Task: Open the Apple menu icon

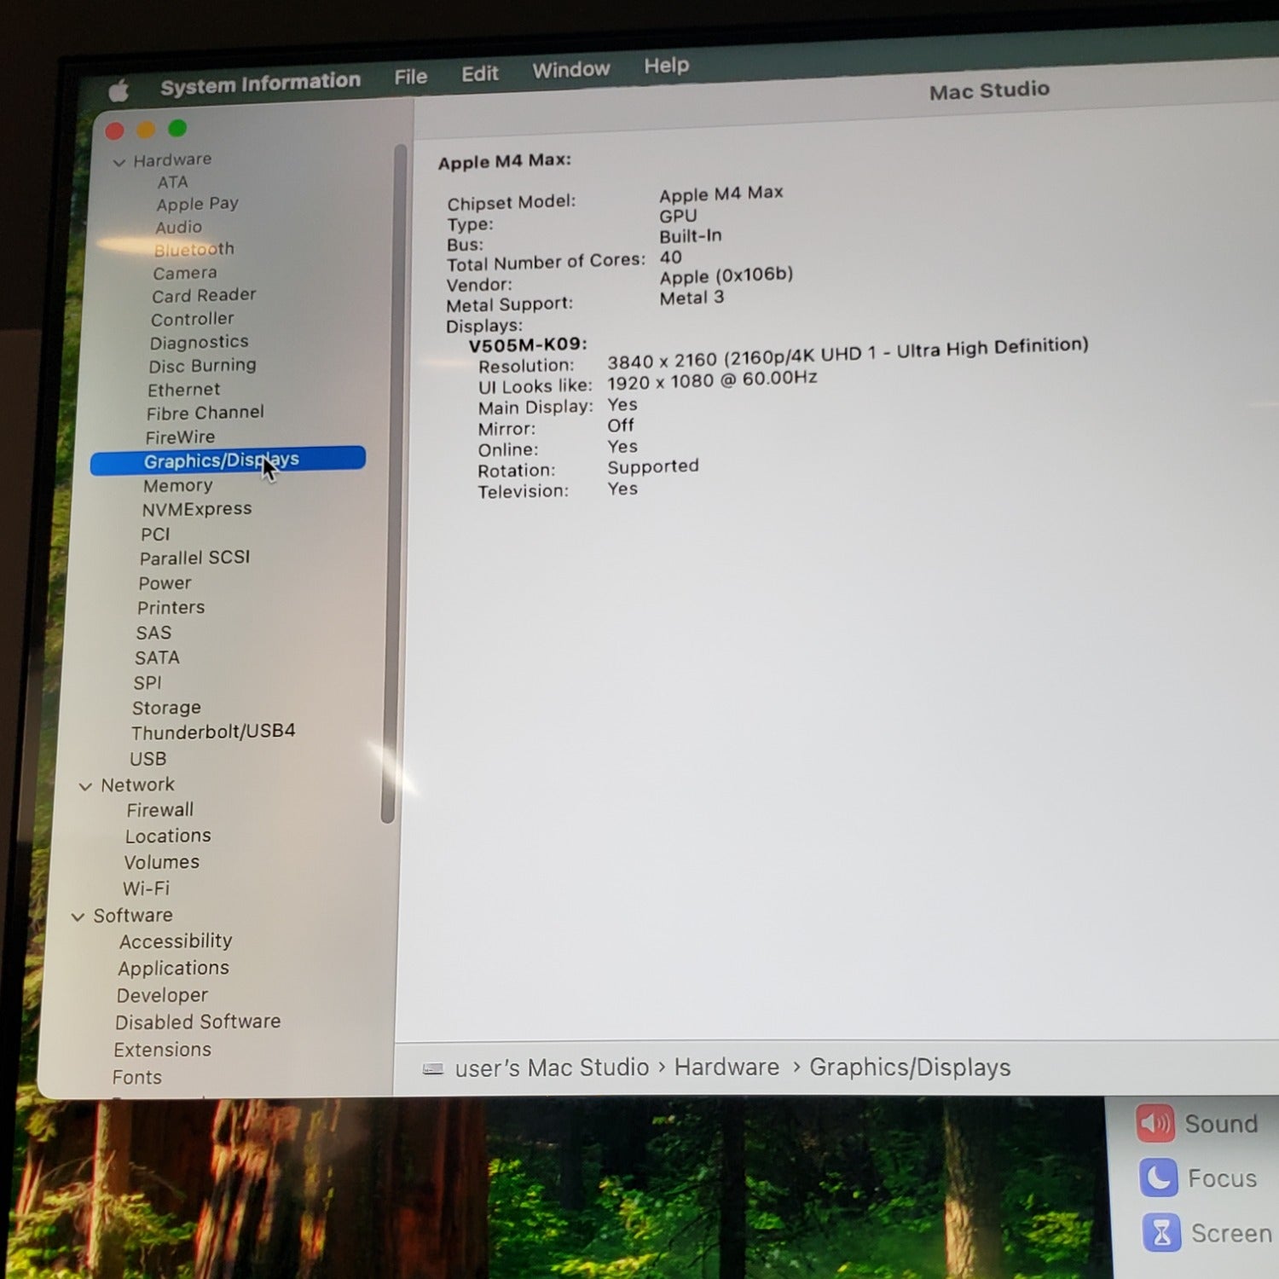Action: 119,90
